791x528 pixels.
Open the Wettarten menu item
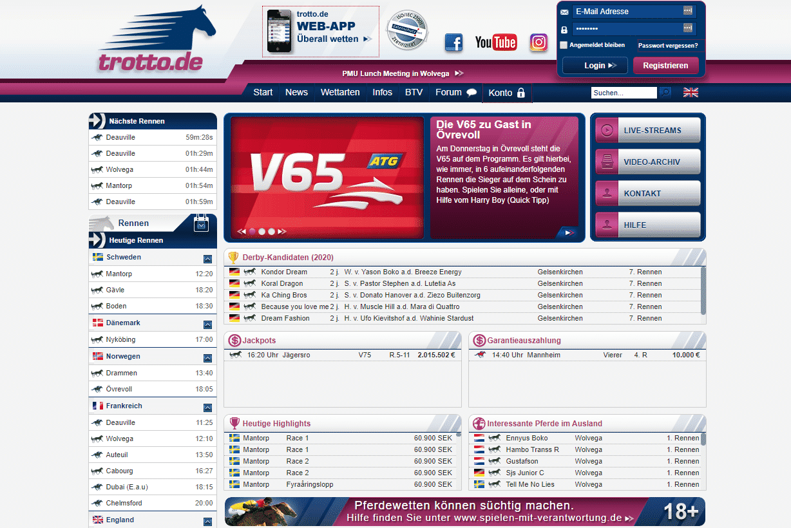(x=340, y=92)
